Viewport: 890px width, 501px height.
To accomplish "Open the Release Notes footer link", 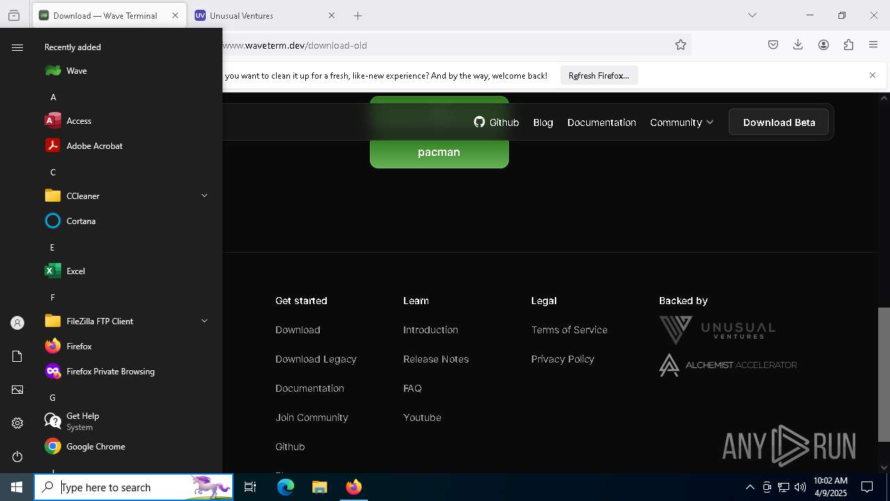I will pyautogui.click(x=436, y=359).
